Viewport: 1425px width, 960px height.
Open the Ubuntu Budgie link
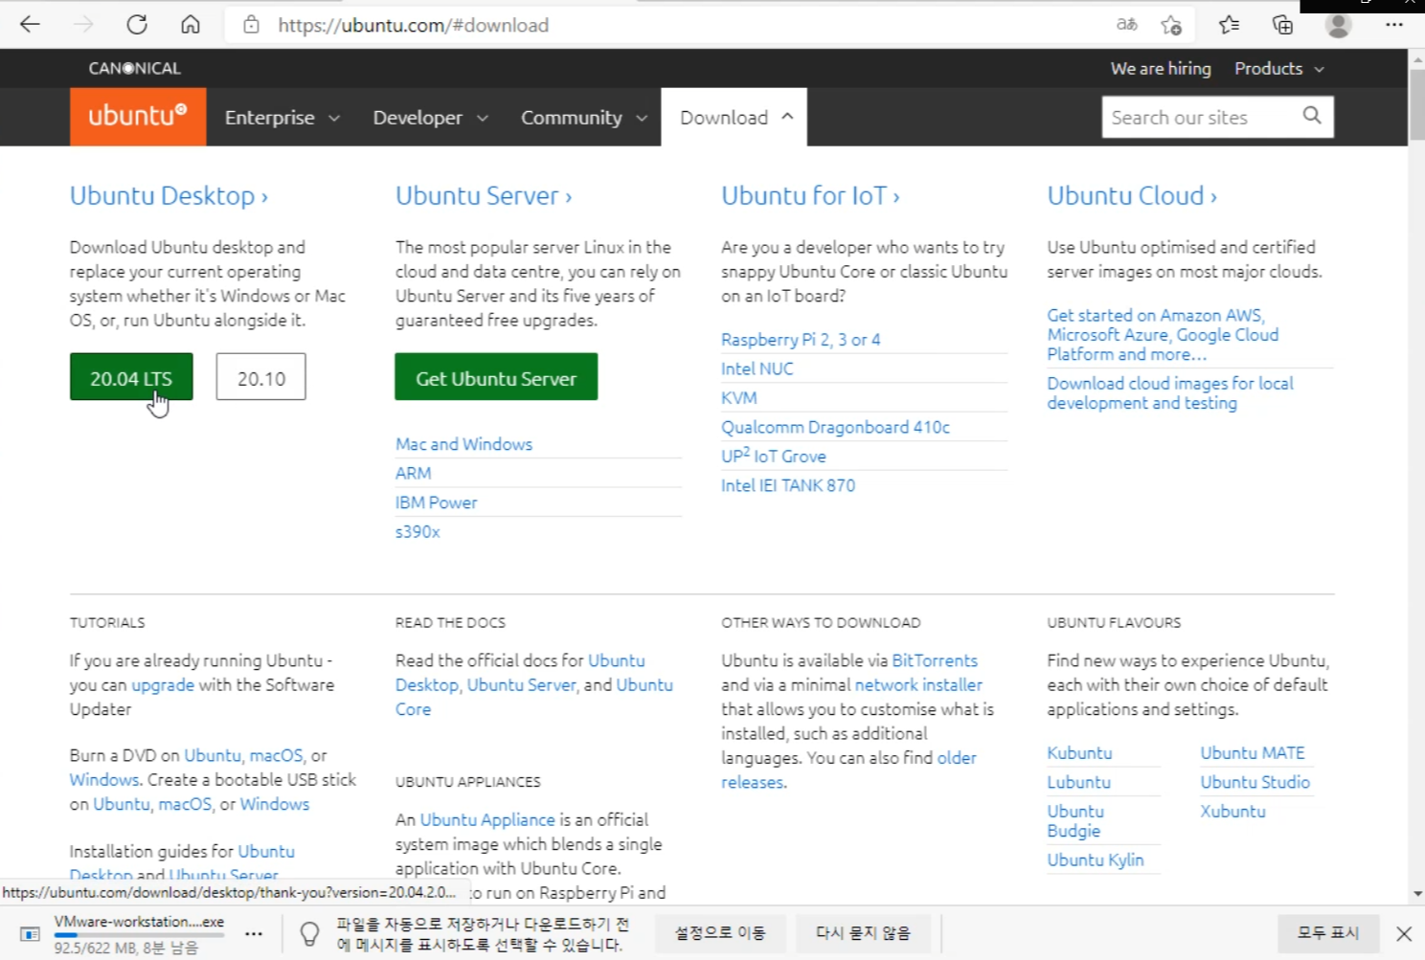[1075, 821]
